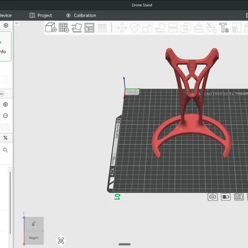Toggle the plate lock icon below bed
Screen dimensions: 248x248
tap(226, 197)
